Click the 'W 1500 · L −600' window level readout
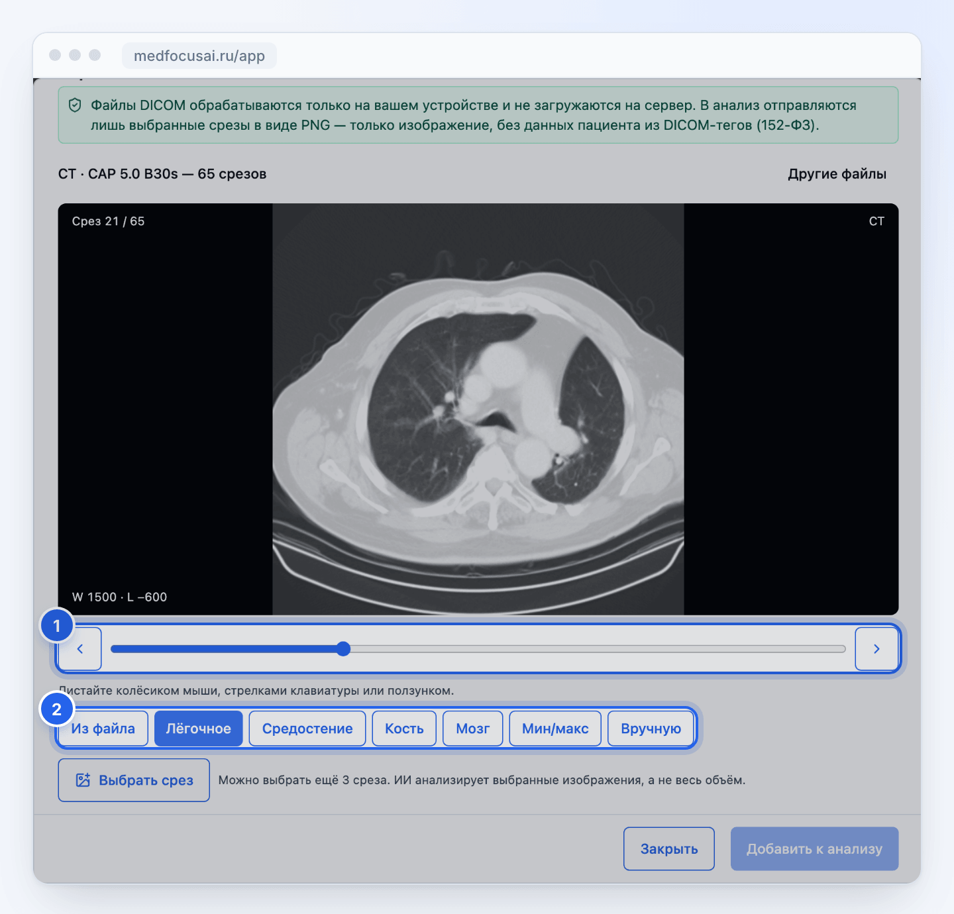 coord(120,597)
